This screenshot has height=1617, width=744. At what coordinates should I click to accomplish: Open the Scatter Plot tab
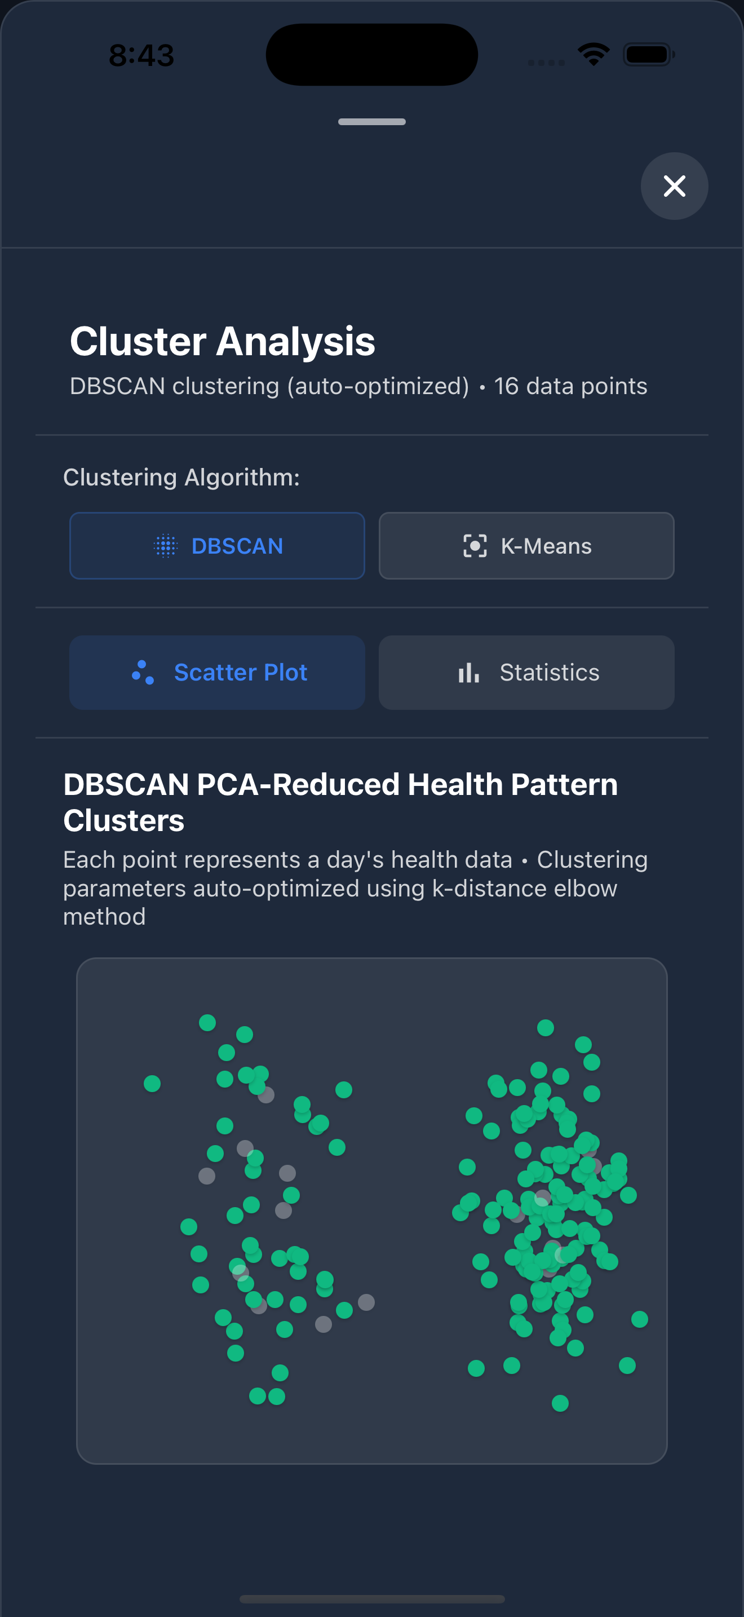point(217,672)
